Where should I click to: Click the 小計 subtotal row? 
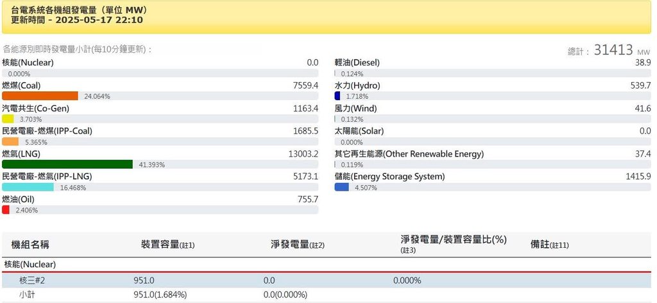pyautogui.click(x=27, y=295)
